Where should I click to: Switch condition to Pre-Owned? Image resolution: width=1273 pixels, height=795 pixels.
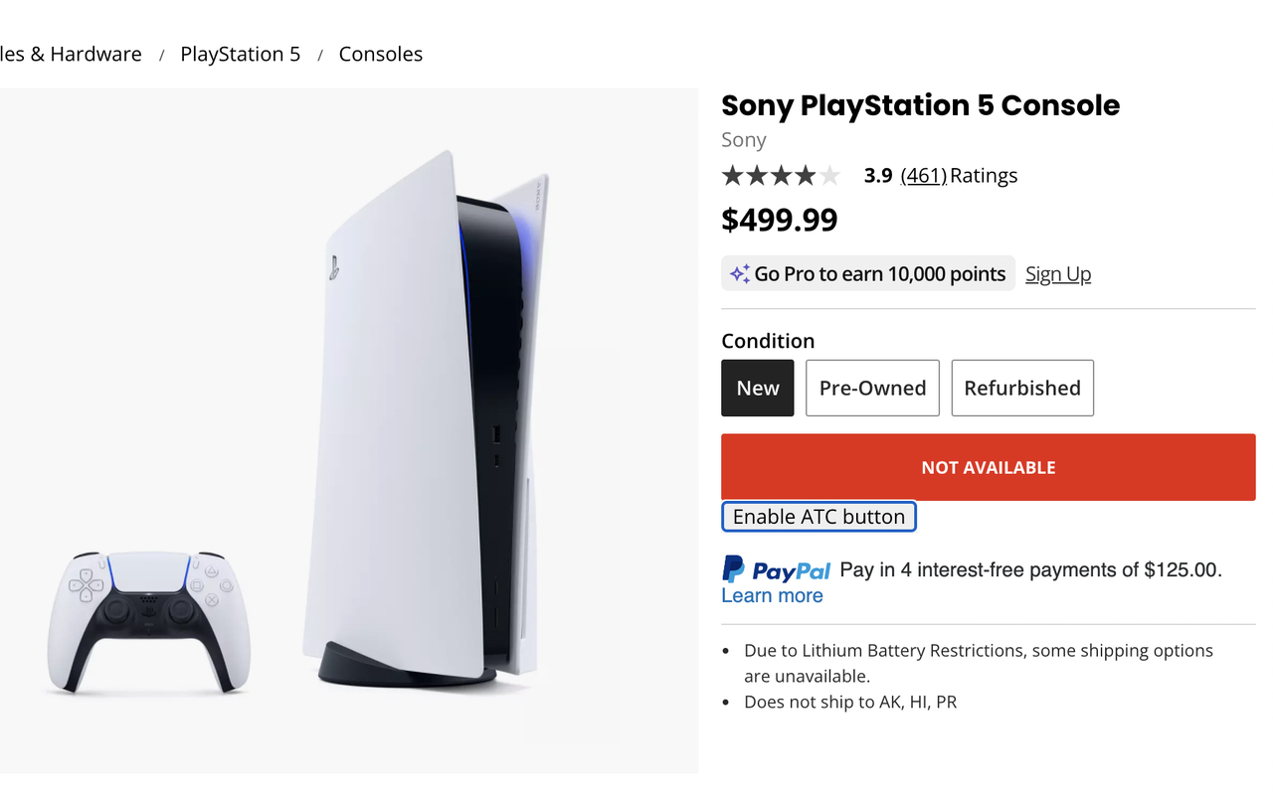click(x=872, y=388)
